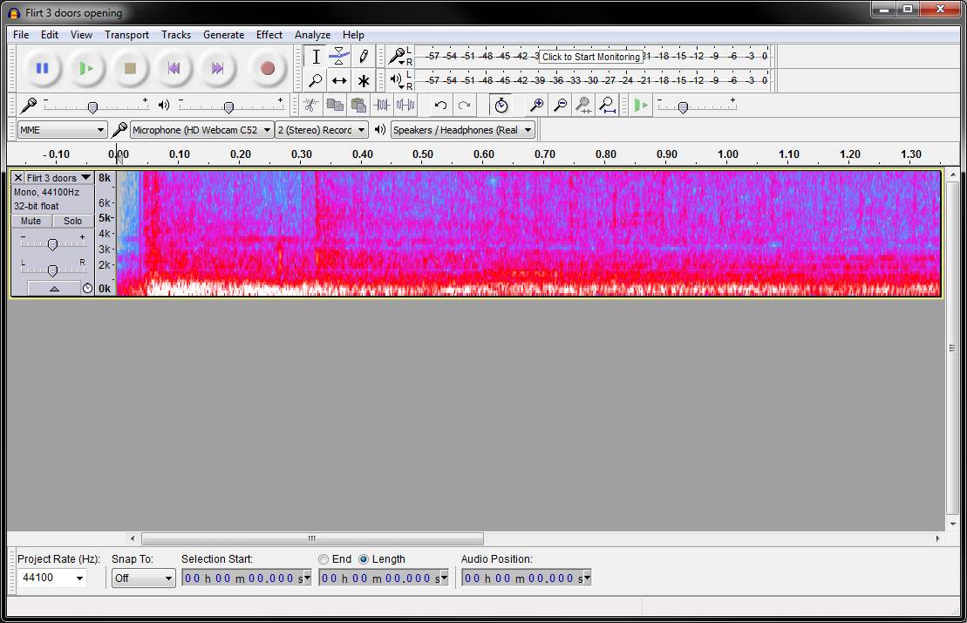The height and width of the screenshot is (623, 967).
Task: Click the Fit Project zoom icon
Action: (608, 106)
